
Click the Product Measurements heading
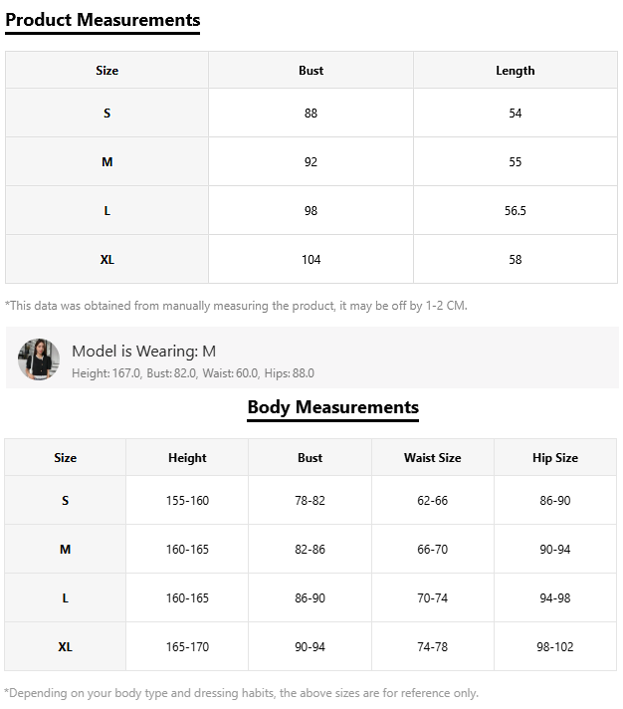pyautogui.click(x=103, y=20)
